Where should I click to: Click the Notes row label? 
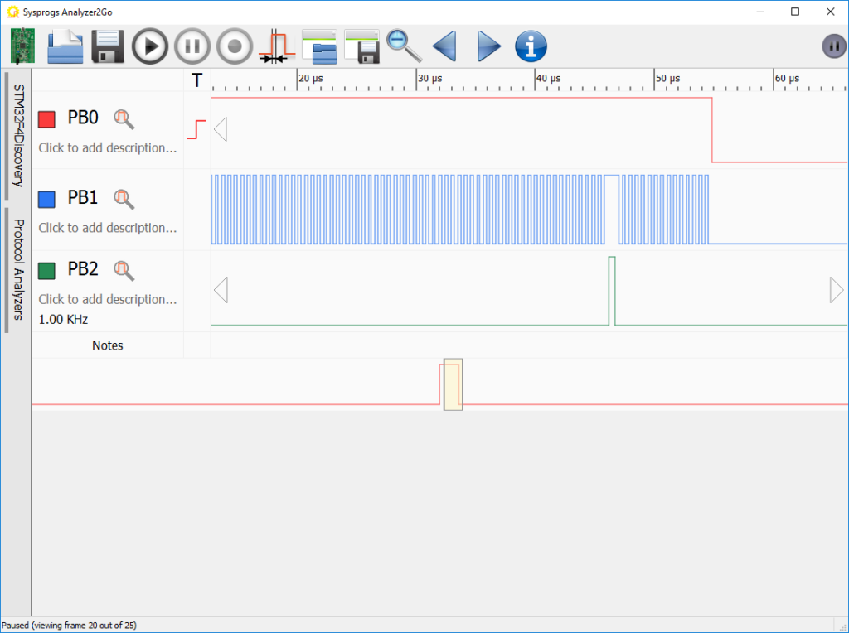[x=107, y=345]
